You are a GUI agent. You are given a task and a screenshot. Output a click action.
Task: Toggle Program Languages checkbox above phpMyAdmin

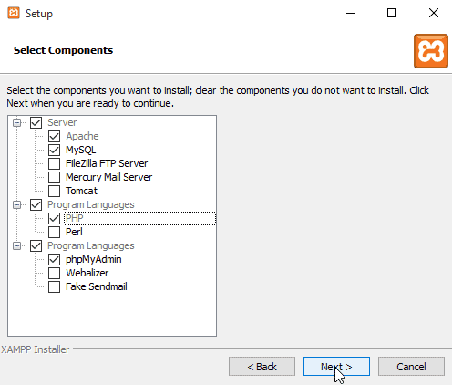[x=36, y=245]
